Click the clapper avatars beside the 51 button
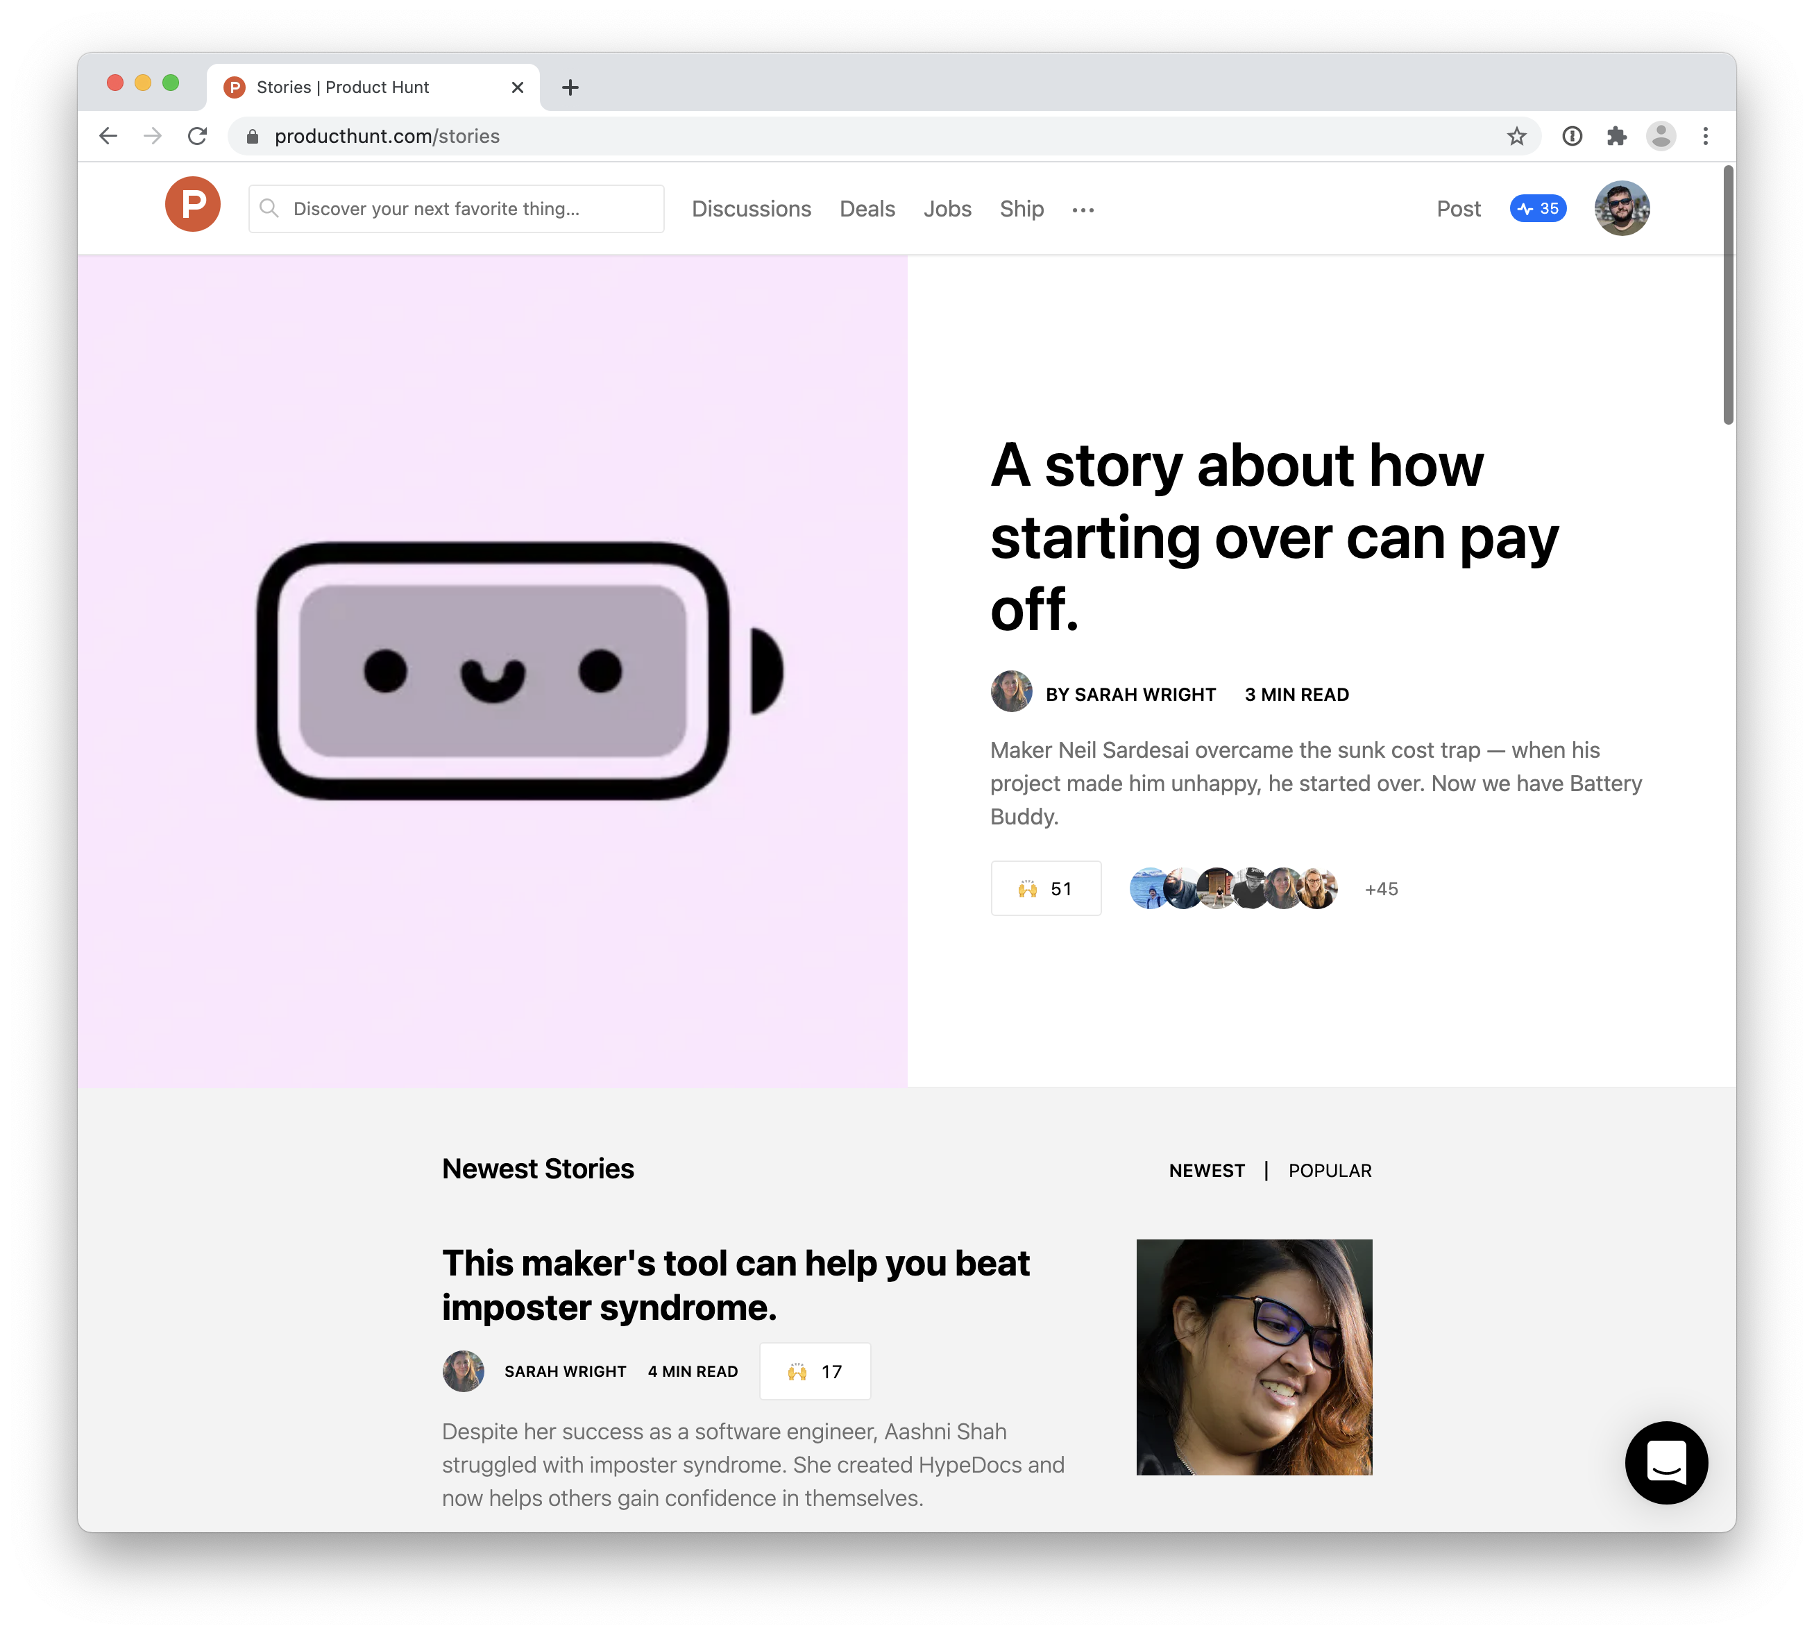This screenshot has height=1635, width=1814. click(1232, 888)
